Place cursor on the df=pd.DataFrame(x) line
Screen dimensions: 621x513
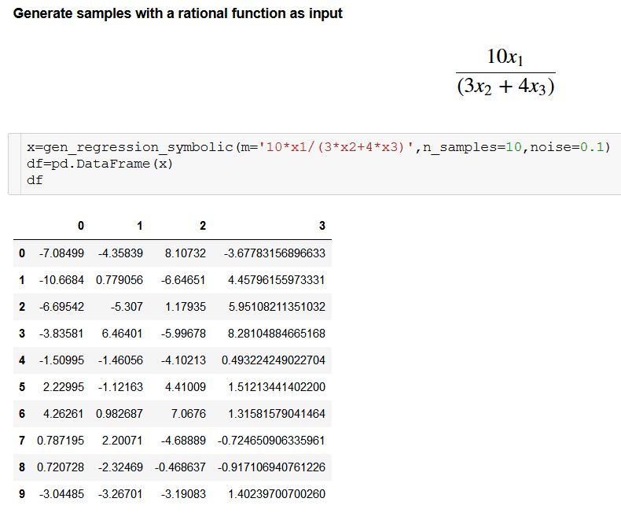coord(98,164)
